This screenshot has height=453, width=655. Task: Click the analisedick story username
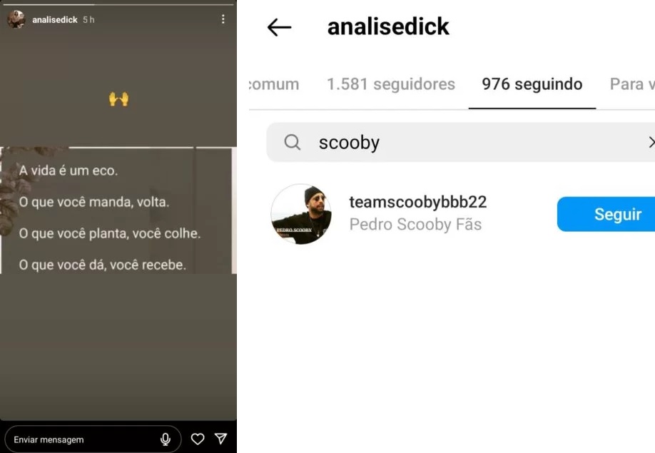[x=55, y=20]
